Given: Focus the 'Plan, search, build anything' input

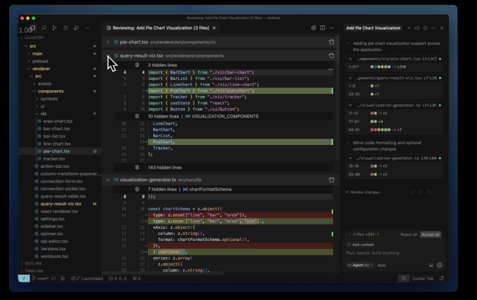Looking at the screenshot, I should 394,253.
